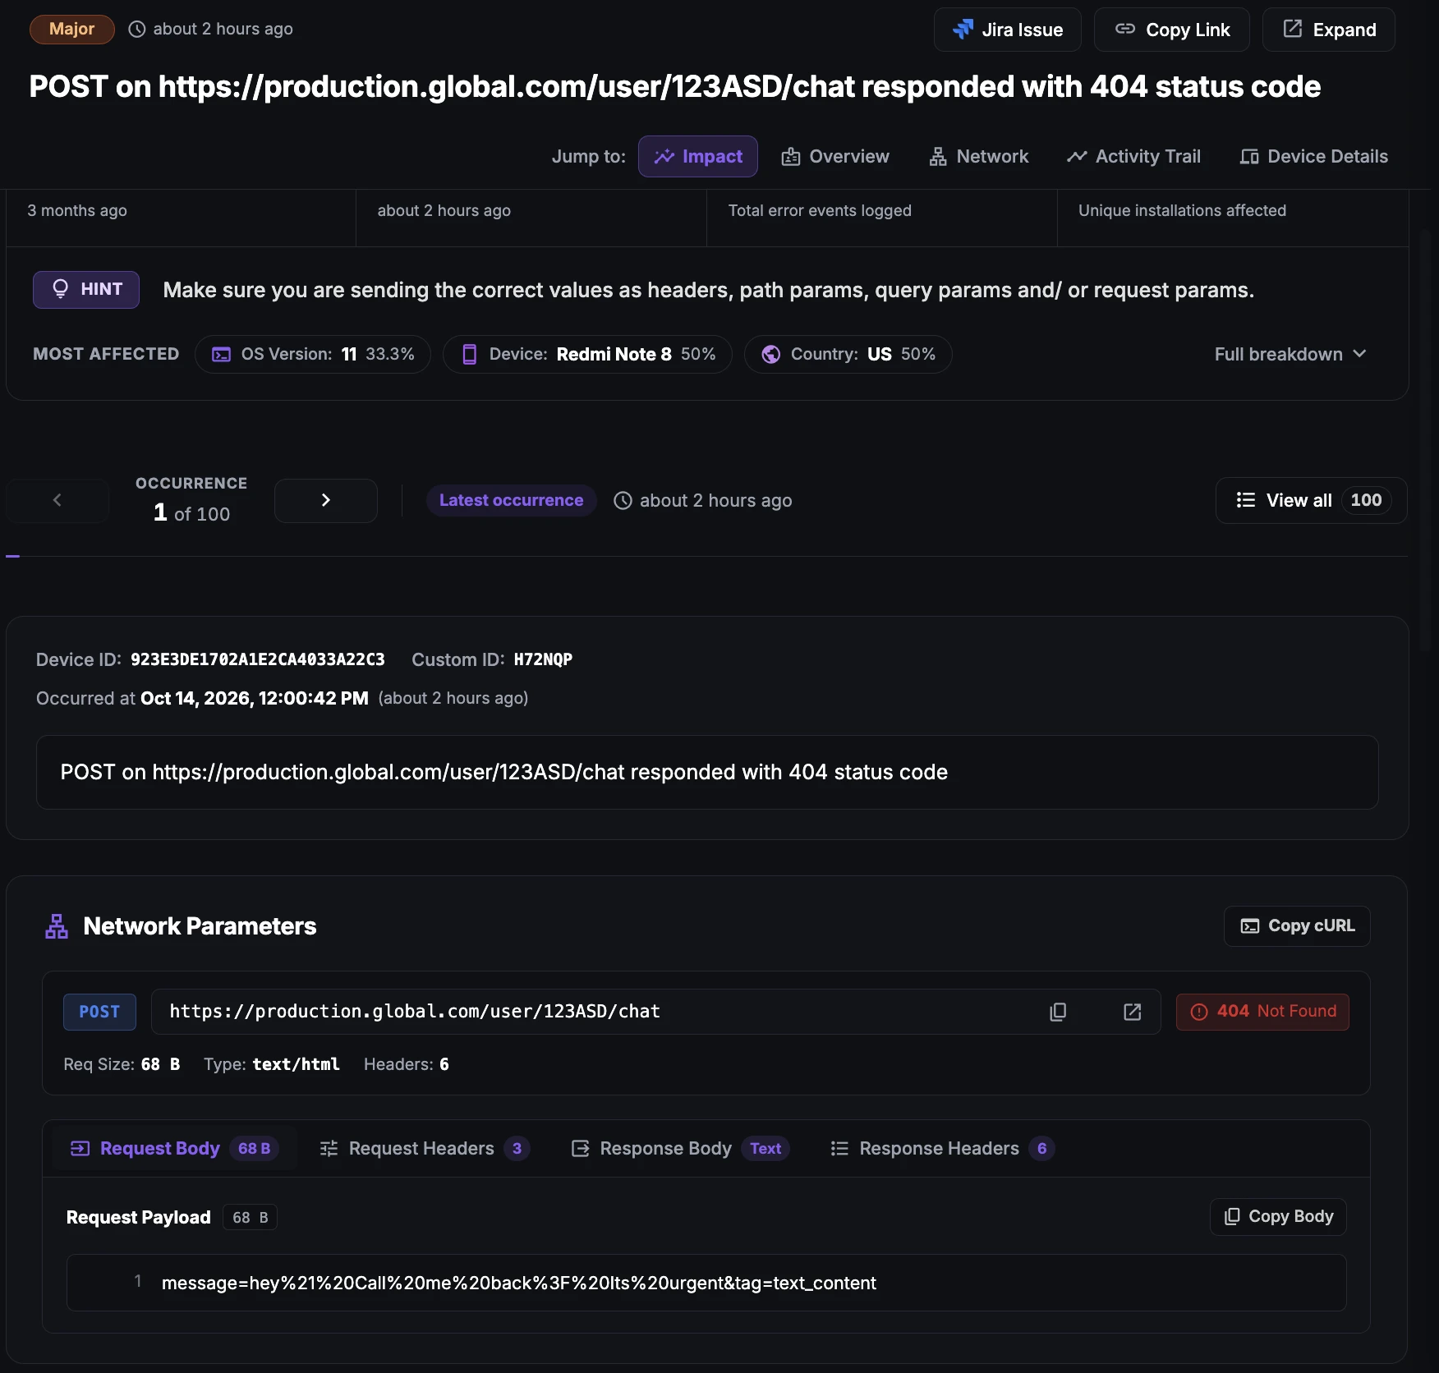The width and height of the screenshot is (1439, 1373).
Task: Select the Device Redmi Note 8 chip
Action: (587, 354)
